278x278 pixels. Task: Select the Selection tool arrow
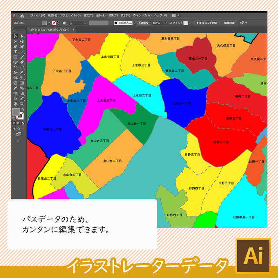coord(16,36)
